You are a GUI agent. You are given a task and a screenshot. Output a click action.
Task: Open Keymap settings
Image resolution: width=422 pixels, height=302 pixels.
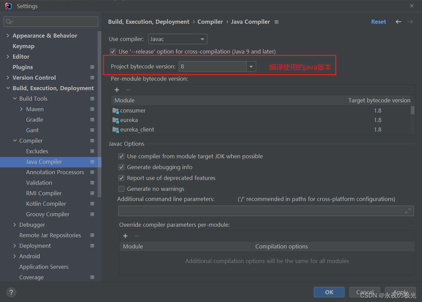coord(23,46)
